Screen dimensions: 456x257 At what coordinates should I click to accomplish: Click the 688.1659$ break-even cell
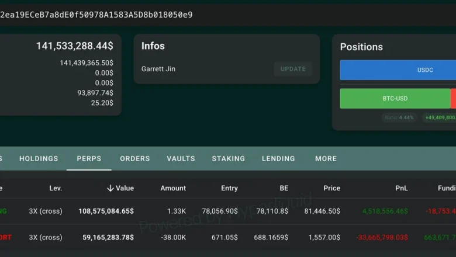[x=271, y=237]
